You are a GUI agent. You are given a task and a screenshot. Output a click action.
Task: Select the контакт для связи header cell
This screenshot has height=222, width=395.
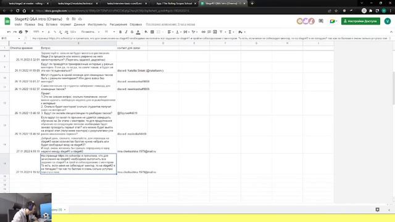(132, 48)
